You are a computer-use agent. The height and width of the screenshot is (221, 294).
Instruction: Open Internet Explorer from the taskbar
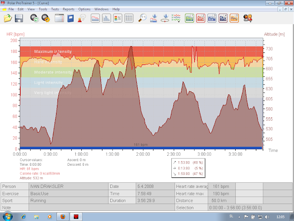coord(23,217)
